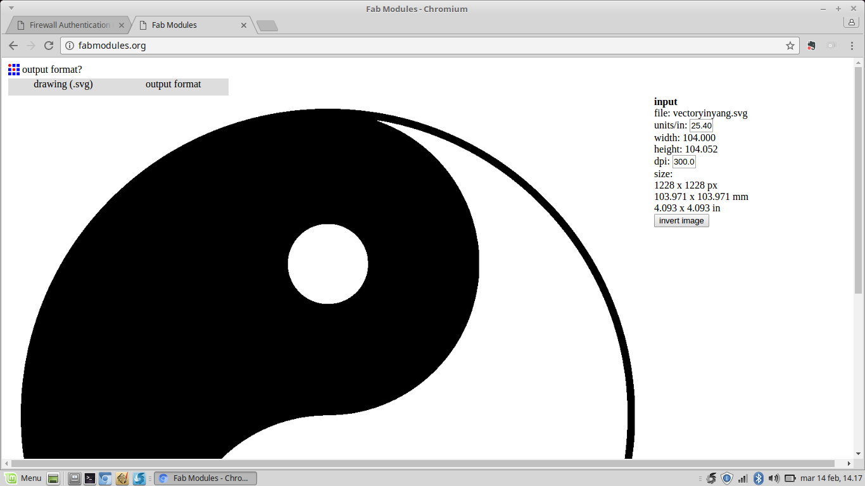Screen dimensions: 865x486
Task: Open a new browser tab
Action: (x=267, y=25)
